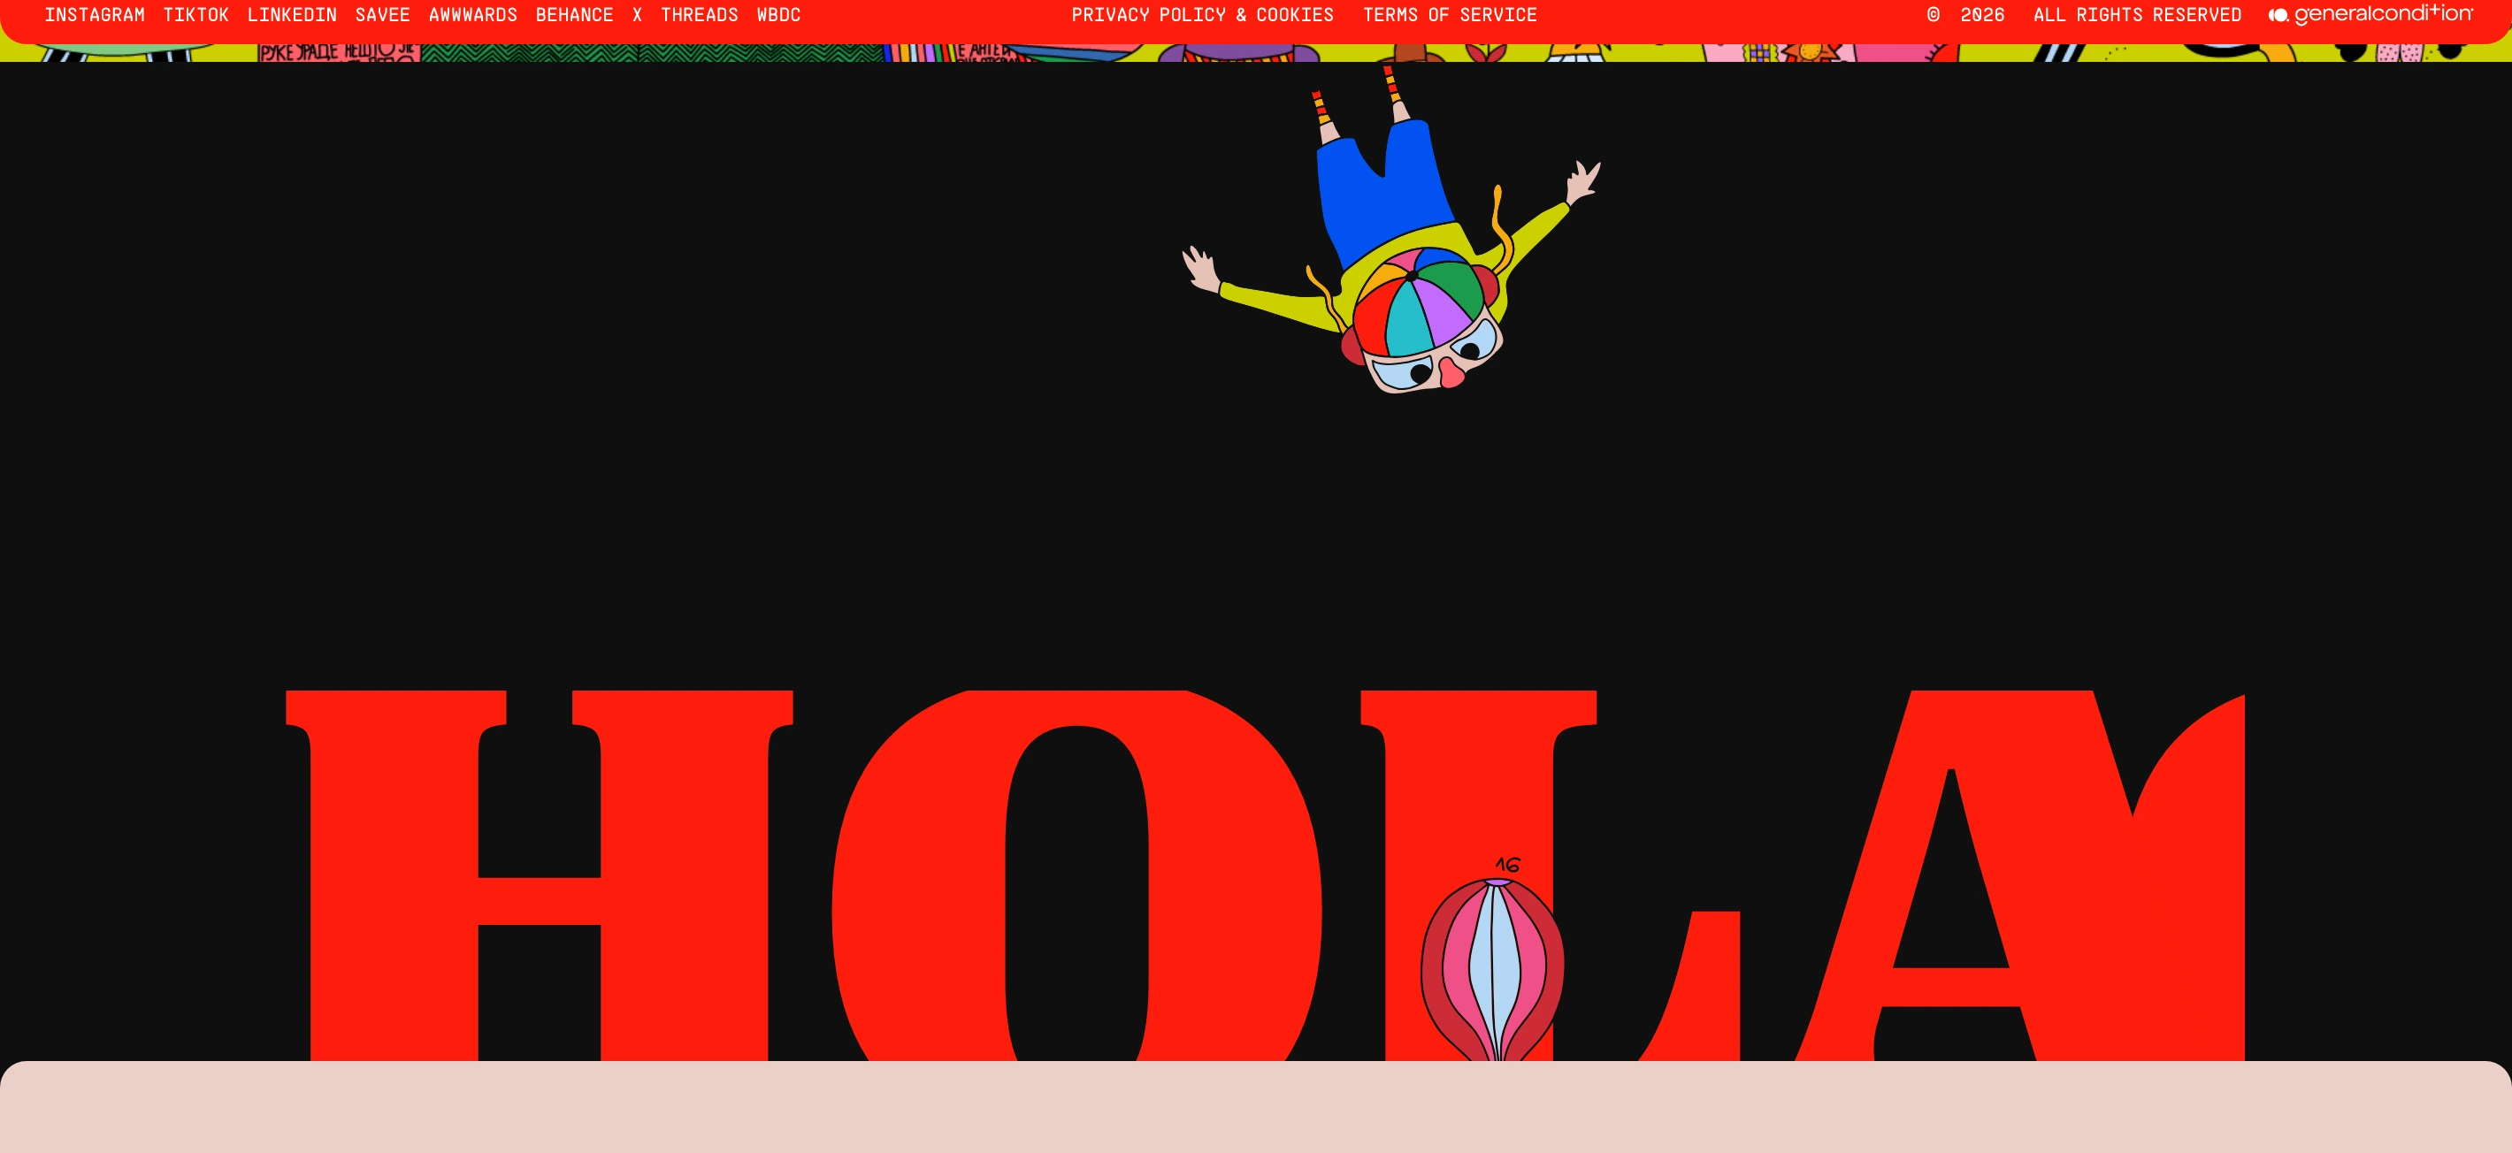This screenshot has width=2512, height=1153.
Task: Open the Instagram link
Action: coord(95,15)
